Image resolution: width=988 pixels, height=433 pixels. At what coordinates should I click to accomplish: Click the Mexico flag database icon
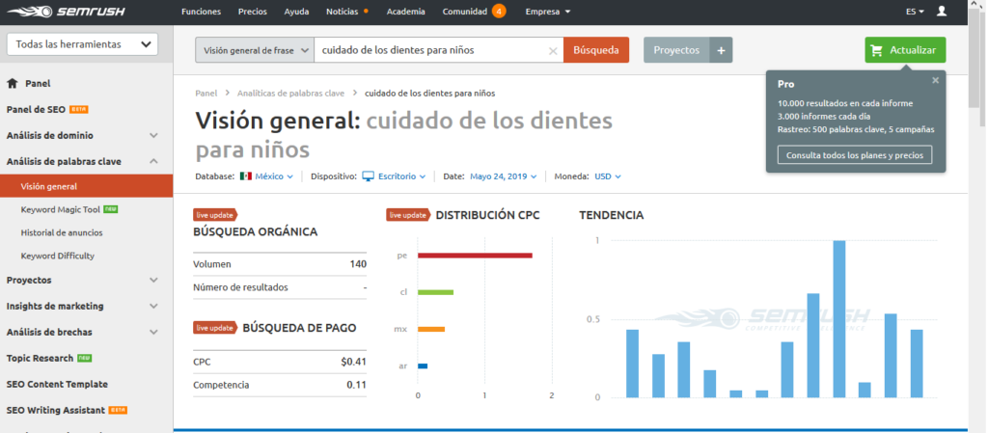tap(246, 176)
